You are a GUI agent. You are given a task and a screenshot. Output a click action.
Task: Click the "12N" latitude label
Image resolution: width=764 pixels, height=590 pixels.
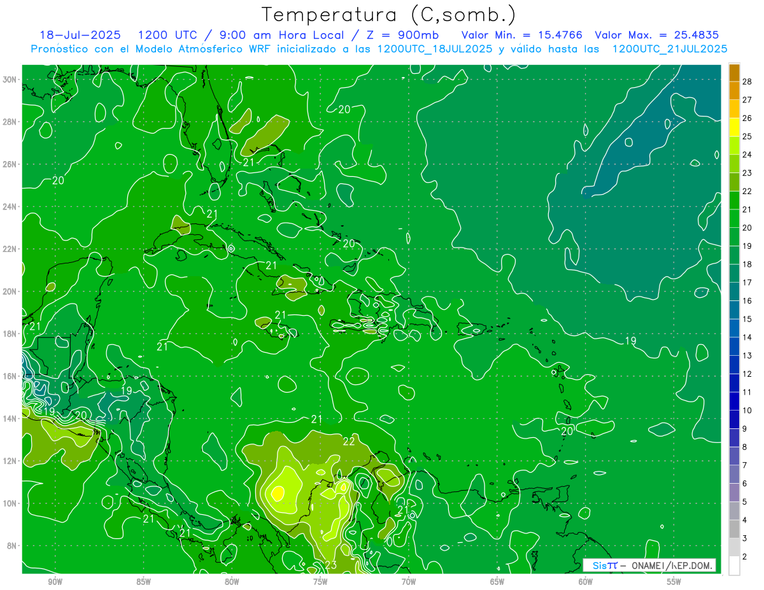pyautogui.click(x=11, y=461)
